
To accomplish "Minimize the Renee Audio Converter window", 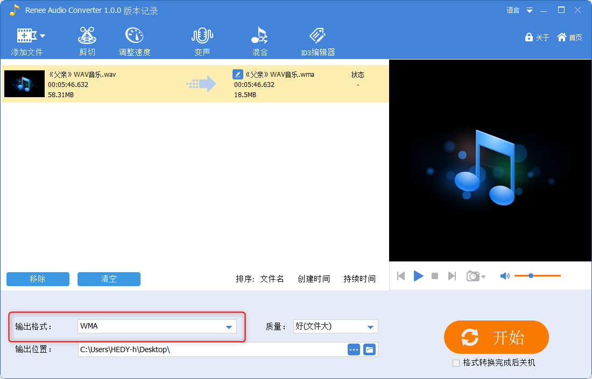I will (x=544, y=11).
